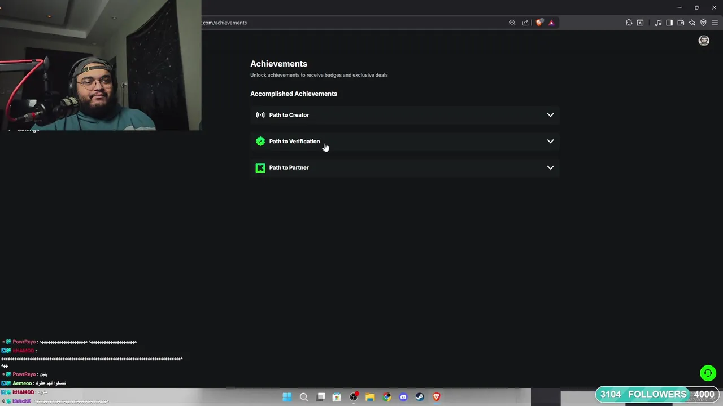
Task: Open Task View on the taskbar
Action: coord(321,397)
